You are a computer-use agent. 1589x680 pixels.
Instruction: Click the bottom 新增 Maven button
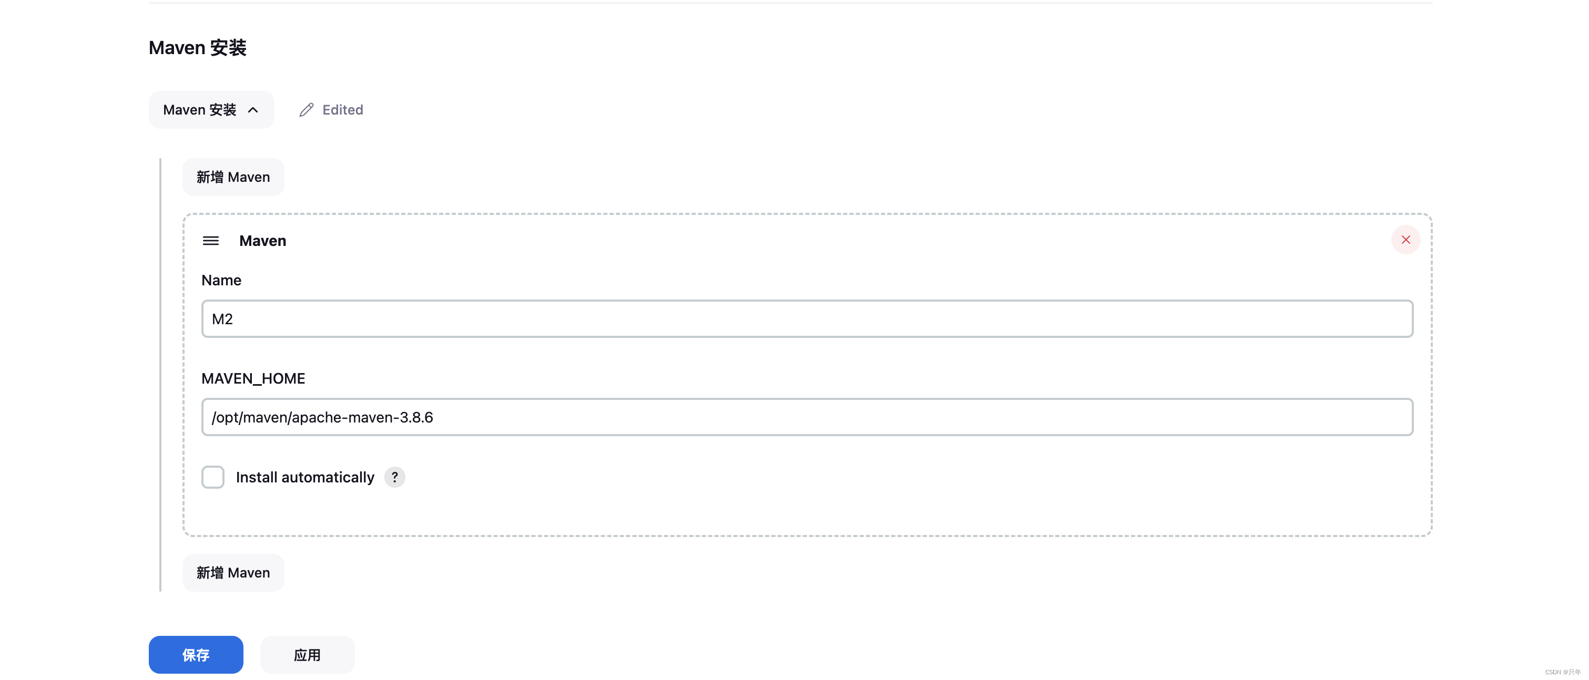pyautogui.click(x=233, y=573)
